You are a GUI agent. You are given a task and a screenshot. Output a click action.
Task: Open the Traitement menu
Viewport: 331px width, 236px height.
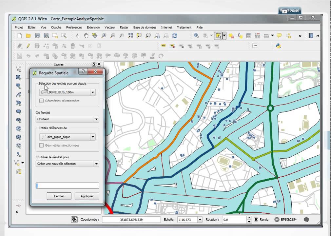click(x=184, y=28)
